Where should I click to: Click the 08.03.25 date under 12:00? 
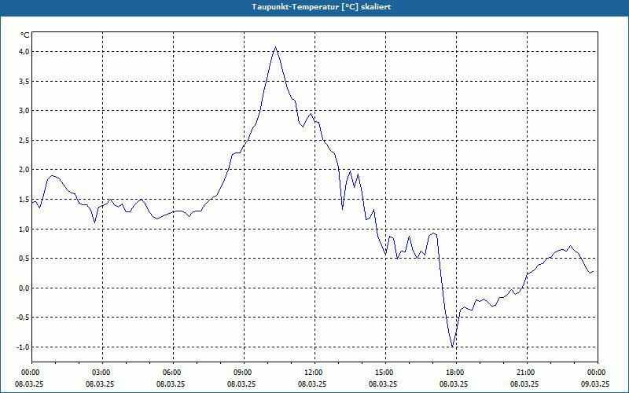(x=312, y=384)
